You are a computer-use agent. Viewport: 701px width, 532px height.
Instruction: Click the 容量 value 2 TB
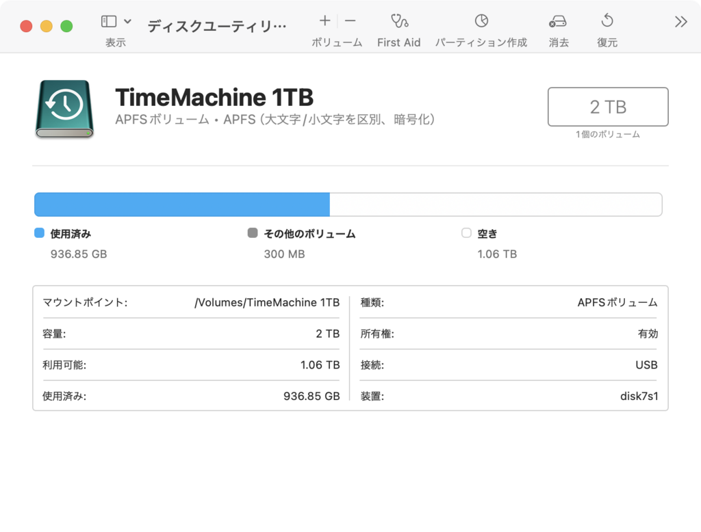328,334
